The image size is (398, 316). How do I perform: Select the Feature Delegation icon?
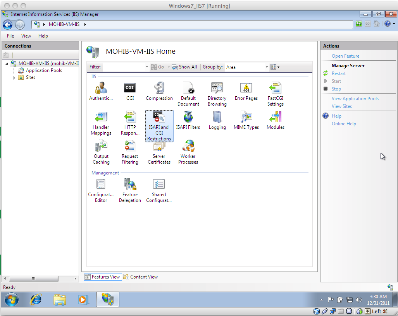[130, 184]
